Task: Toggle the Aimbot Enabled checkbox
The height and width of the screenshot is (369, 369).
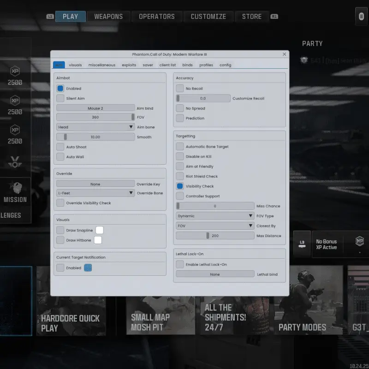Action: click(x=60, y=89)
